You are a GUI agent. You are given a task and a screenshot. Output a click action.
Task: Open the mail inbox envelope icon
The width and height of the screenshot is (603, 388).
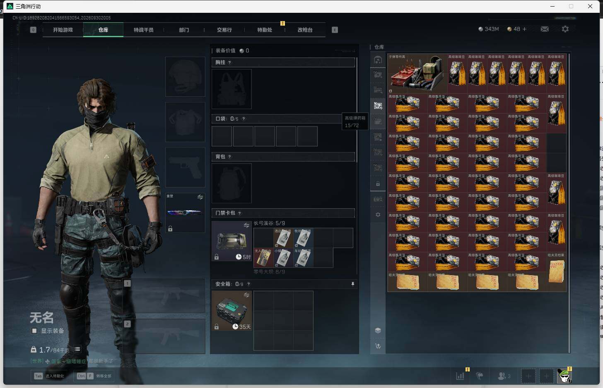545,29
